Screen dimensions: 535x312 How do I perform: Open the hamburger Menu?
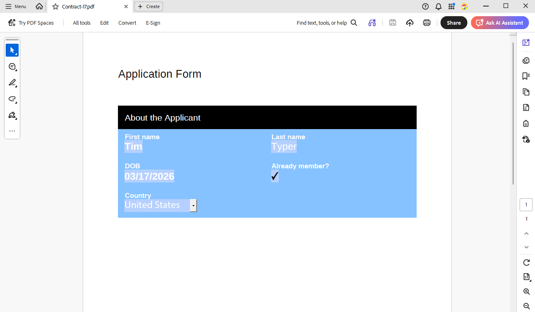tap(16, 6)
